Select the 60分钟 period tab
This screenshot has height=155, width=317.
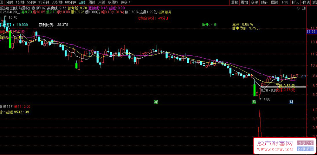click(70, 3)
